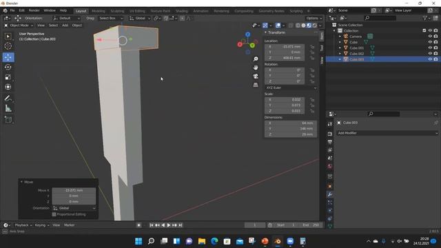
Task: Open the Output properties tab icon
Action: tap(330, 142)
